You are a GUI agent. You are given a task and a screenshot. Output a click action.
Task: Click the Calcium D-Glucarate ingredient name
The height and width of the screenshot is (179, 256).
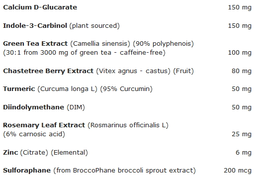click(40, 7)
